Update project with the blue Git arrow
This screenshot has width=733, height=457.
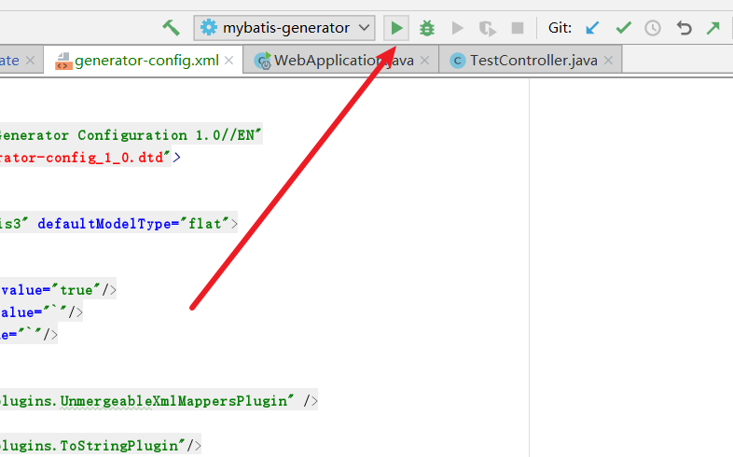[x=592, y=28]
